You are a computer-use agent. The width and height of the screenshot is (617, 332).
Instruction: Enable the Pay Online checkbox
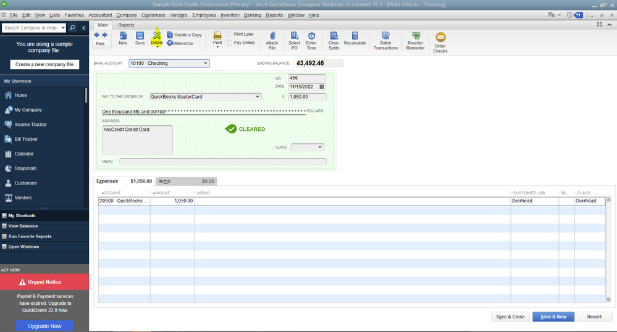click(230, 43)
